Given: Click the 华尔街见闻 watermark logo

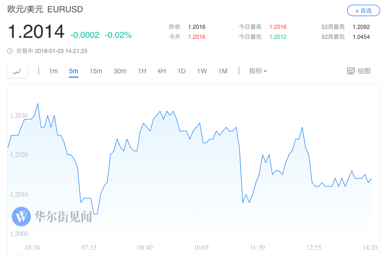Looking at the screenshot, I should [52, 216].
